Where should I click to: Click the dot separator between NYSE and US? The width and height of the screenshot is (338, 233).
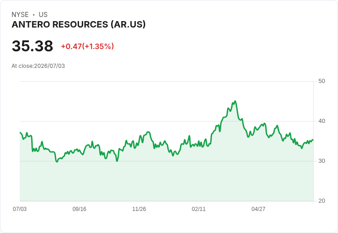click(x=34, y=15)
